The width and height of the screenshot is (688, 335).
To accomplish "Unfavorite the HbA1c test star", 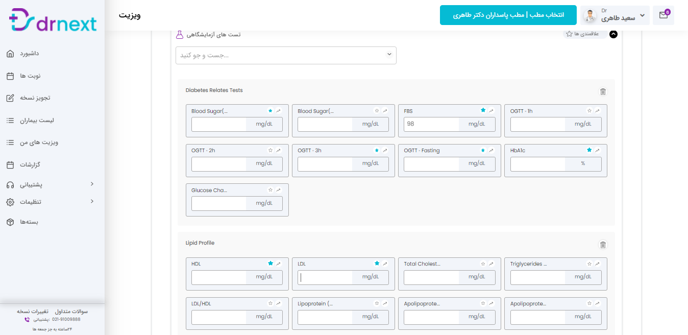I will pyautogui.click(x=589, y=150).
